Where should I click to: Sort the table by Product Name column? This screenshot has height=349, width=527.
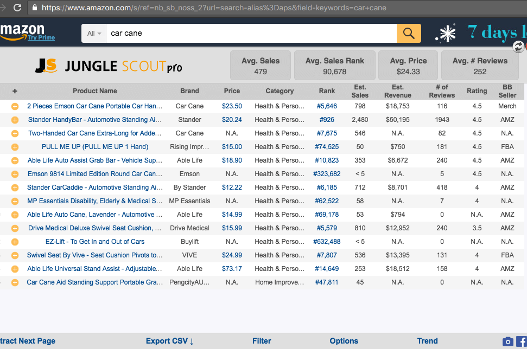pos(95,91)
